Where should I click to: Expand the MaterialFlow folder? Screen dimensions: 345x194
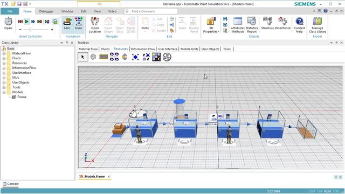click(4, 53)
